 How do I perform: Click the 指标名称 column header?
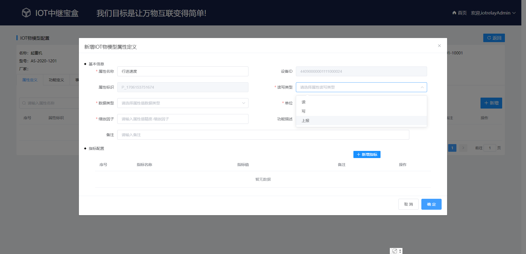[x=144, y=165]
